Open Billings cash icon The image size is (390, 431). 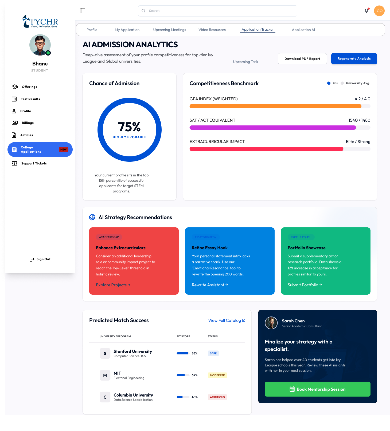15,123
